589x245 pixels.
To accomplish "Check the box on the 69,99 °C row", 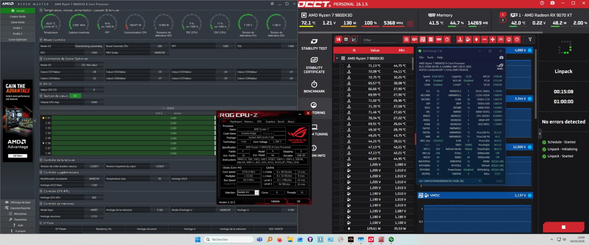I will pyautogui.click(x=341, y=95).
